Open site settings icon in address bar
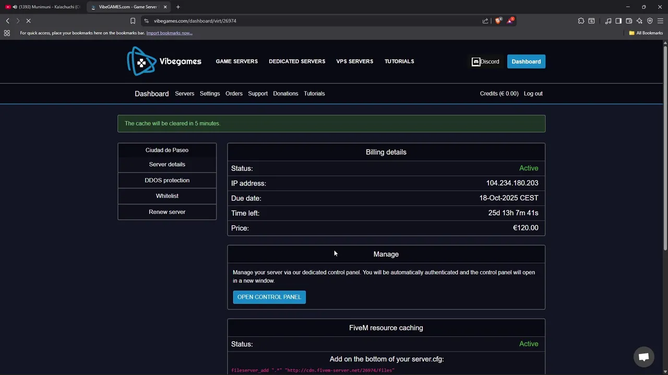 pos(146,21)
